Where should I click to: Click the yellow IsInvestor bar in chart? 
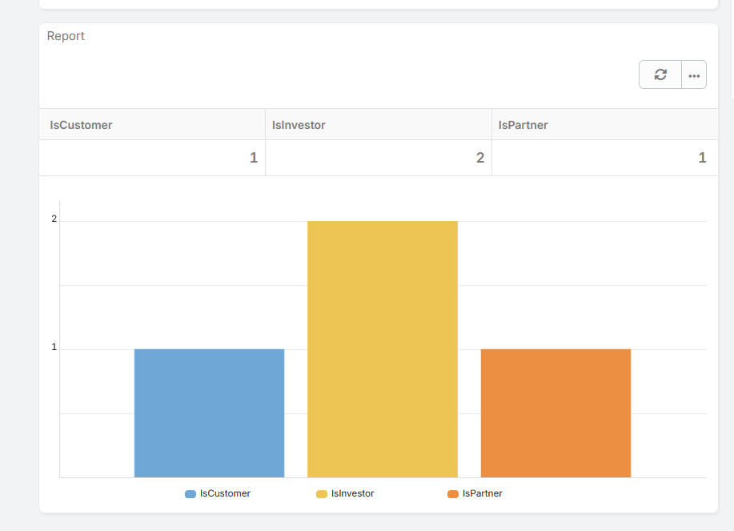[383, 349]
